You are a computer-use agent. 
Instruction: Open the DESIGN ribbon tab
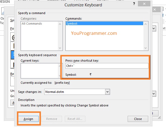click(5, 2)
